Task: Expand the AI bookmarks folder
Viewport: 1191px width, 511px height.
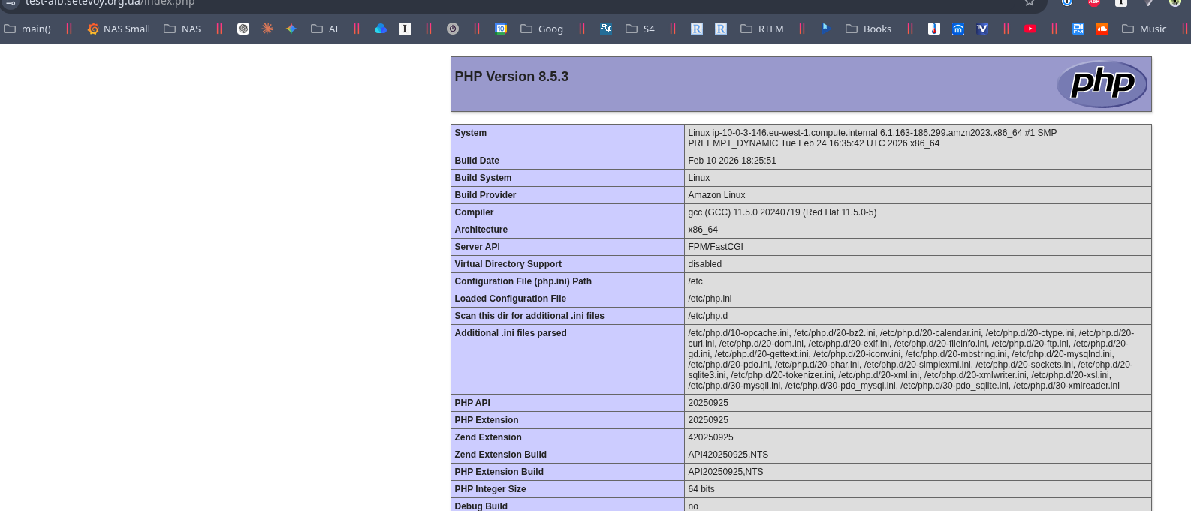Action: tap(325, 29)
